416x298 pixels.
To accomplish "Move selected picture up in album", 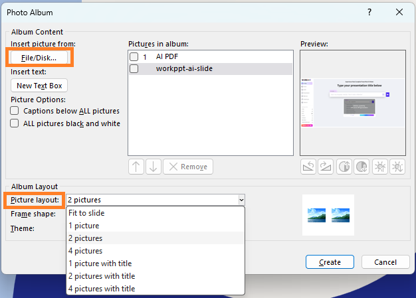I will [136, 167].
